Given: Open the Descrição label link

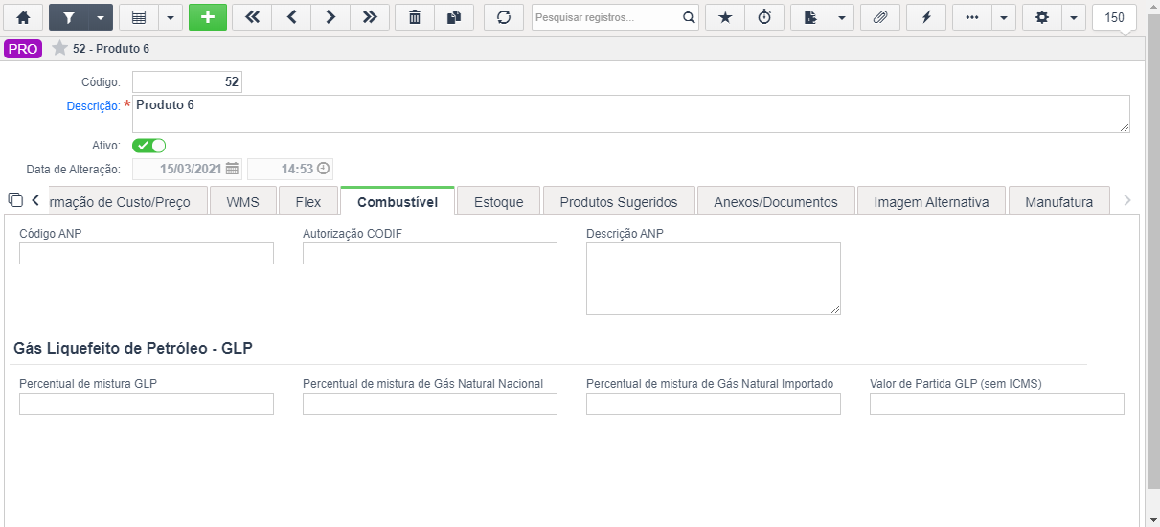Looking at the screenshot, I should click(92, 106).
